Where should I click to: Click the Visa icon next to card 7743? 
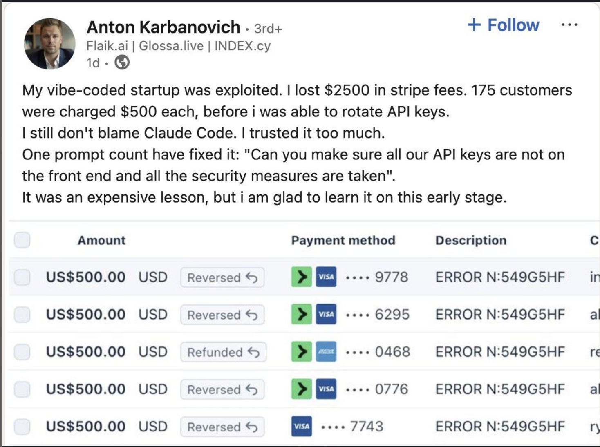(x=301, y=426)
